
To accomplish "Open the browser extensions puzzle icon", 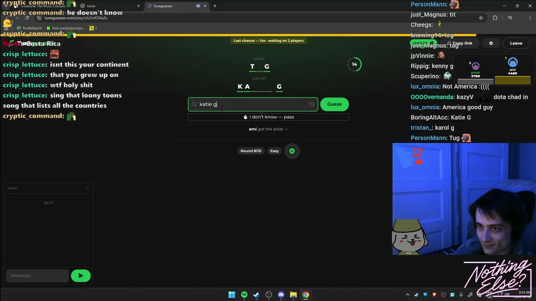I will click(x=495, y=18).
